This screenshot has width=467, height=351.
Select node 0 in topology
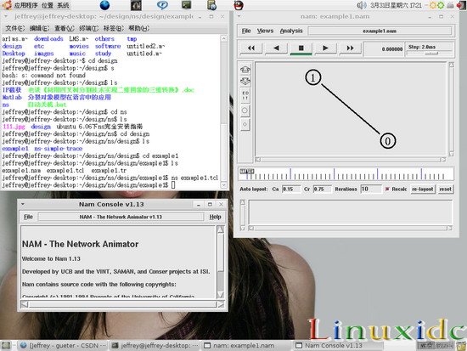pos(387,140)
